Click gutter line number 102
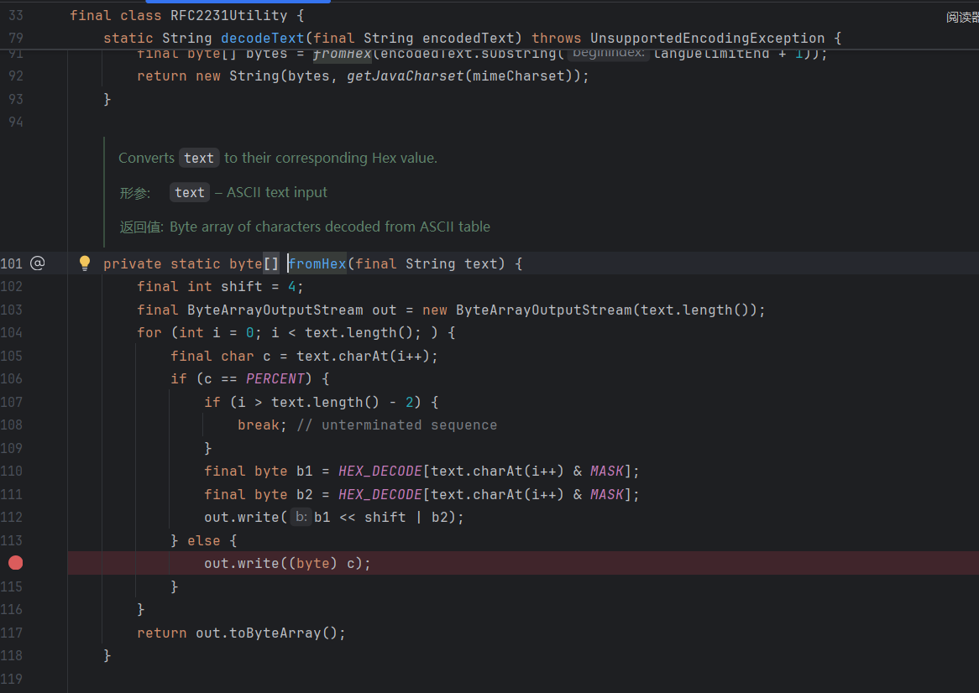Viewport: 979px width, 693px height. coord(11,287)
